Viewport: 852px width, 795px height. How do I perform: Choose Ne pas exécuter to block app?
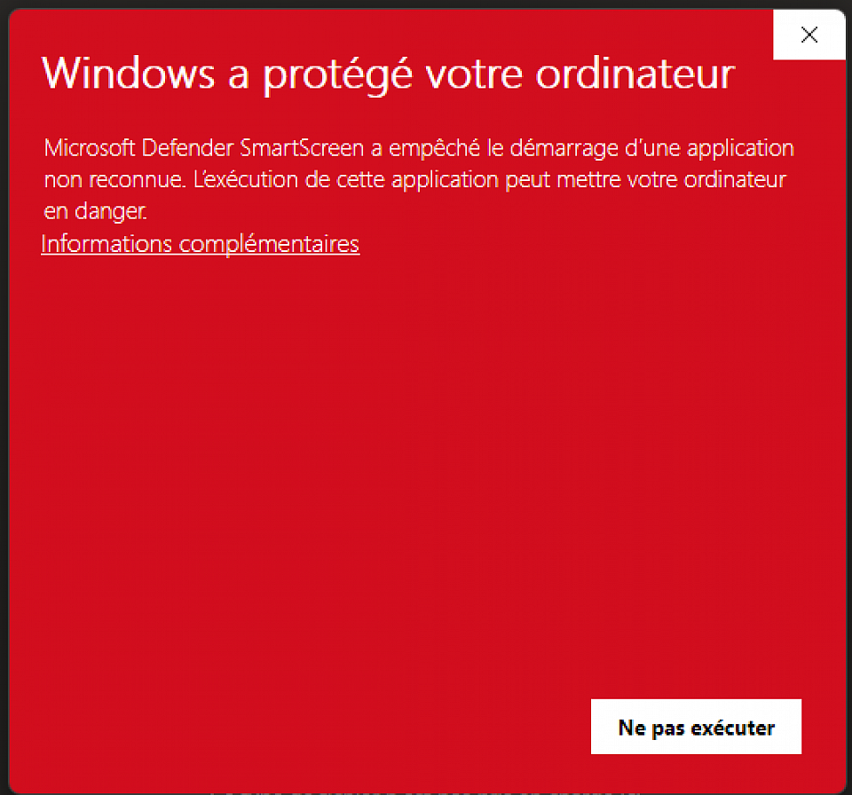pyautogui.click(x=696, y=727)
